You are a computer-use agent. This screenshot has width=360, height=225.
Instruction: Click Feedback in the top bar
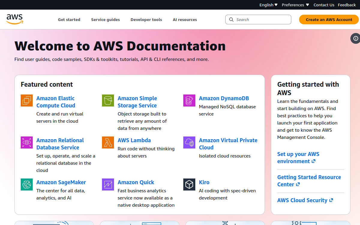point(347,5)
